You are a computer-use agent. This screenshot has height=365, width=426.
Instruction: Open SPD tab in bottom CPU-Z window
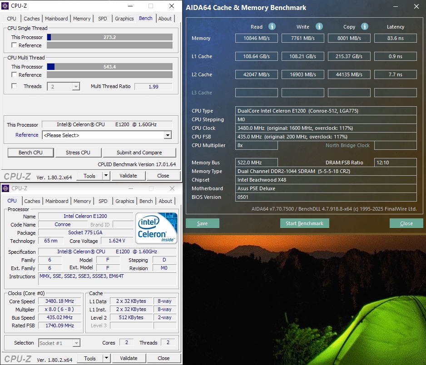(x=103, y=201)
